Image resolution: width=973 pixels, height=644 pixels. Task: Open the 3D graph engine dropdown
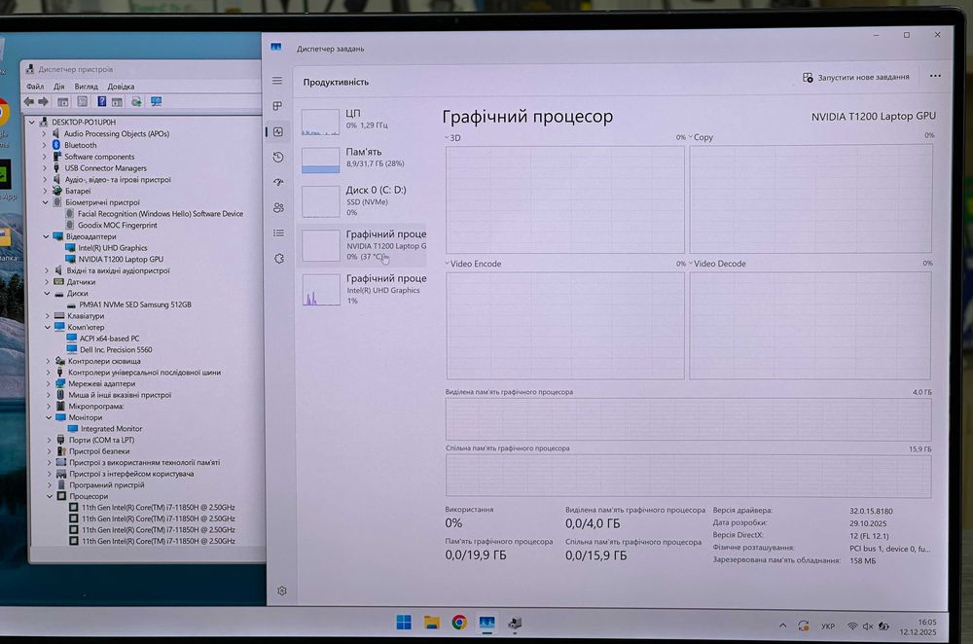click(x=453, y=138)
